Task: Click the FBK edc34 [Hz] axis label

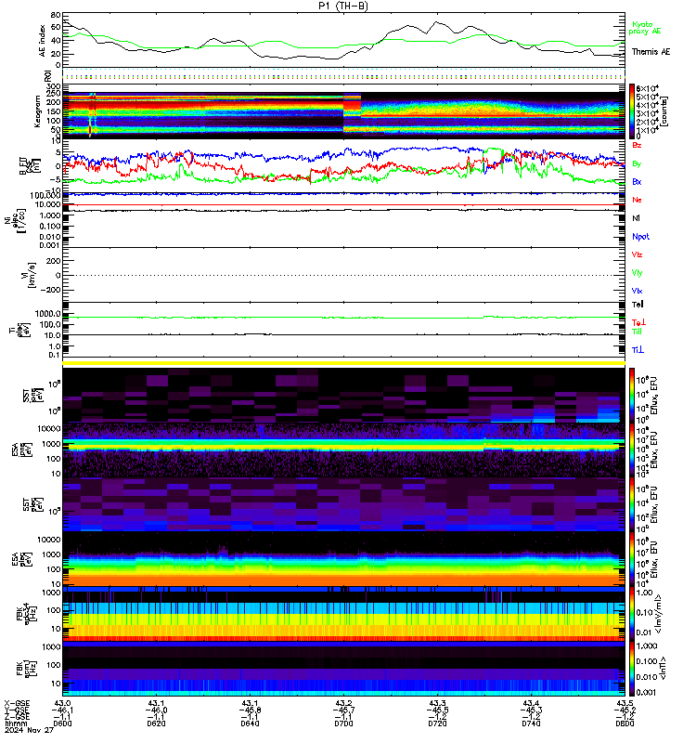Action: click(27, 613)
